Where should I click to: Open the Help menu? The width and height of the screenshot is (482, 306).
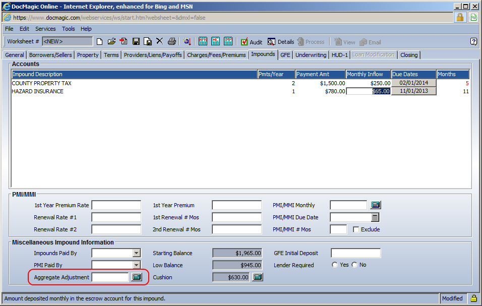(86, 29)
